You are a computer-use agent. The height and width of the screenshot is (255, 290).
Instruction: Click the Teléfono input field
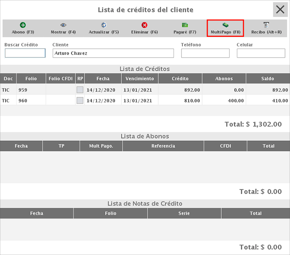click(x=205, y=53)
